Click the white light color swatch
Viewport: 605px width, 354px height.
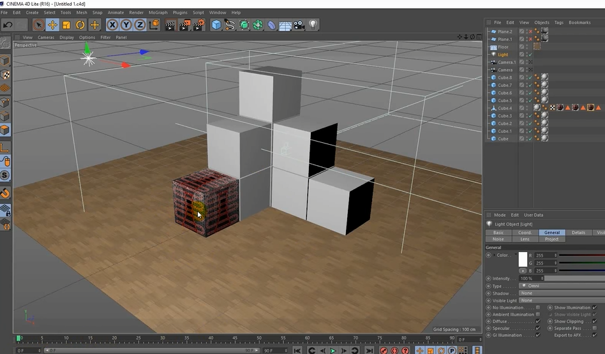click(523, 259)
